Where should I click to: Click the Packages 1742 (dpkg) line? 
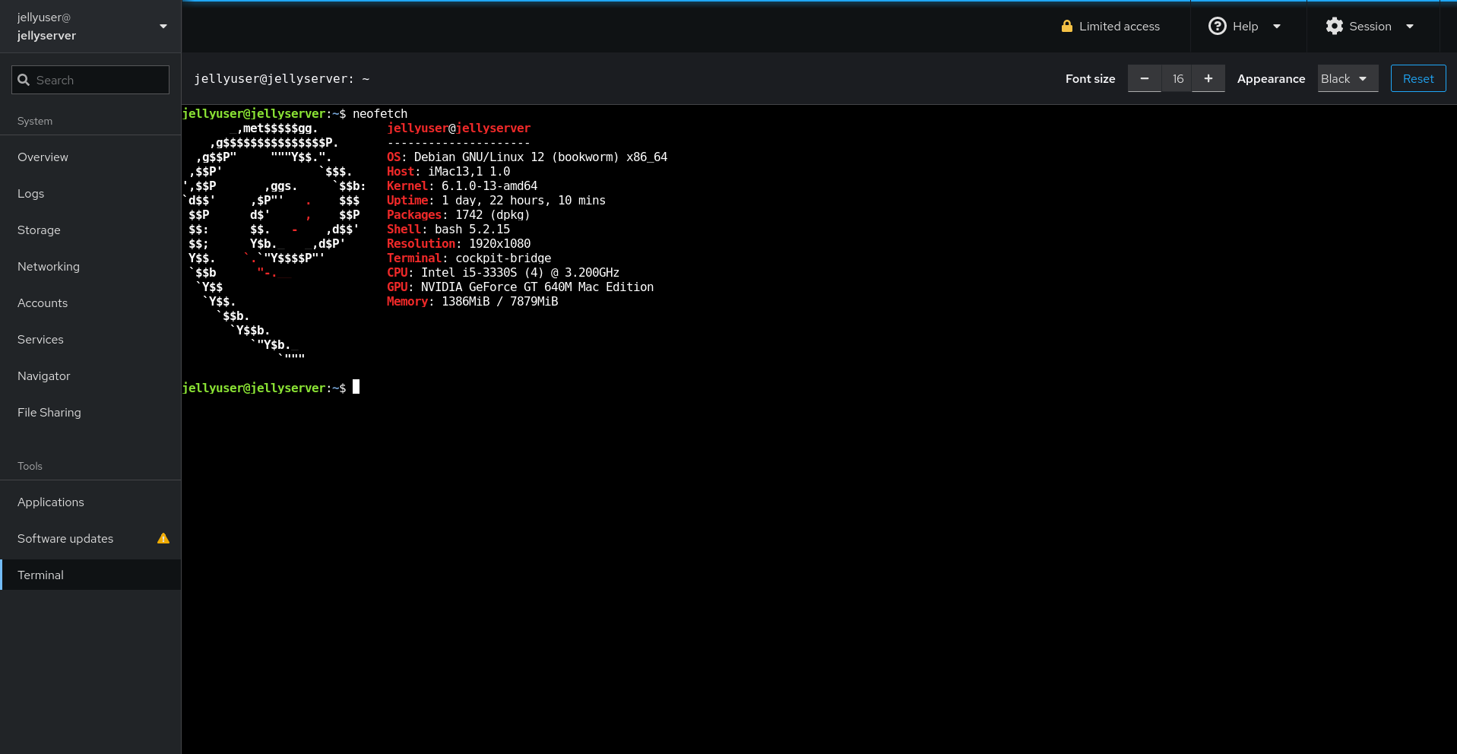click(458, 215)
